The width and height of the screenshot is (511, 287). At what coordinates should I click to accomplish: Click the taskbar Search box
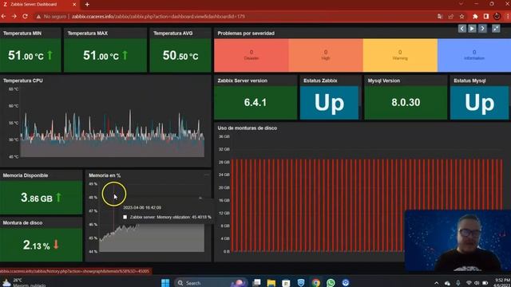[211, 283]
